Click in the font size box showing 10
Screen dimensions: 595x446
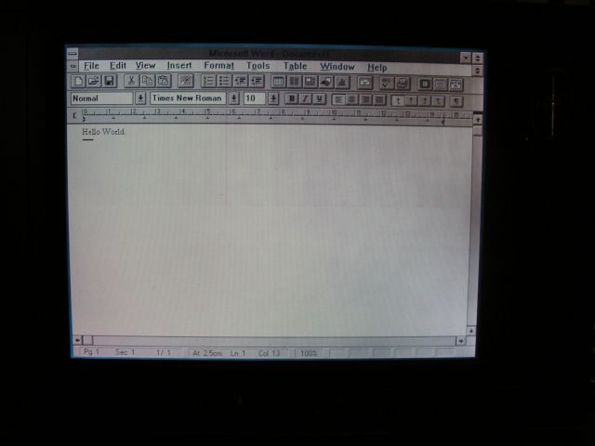tap(254, 99)
